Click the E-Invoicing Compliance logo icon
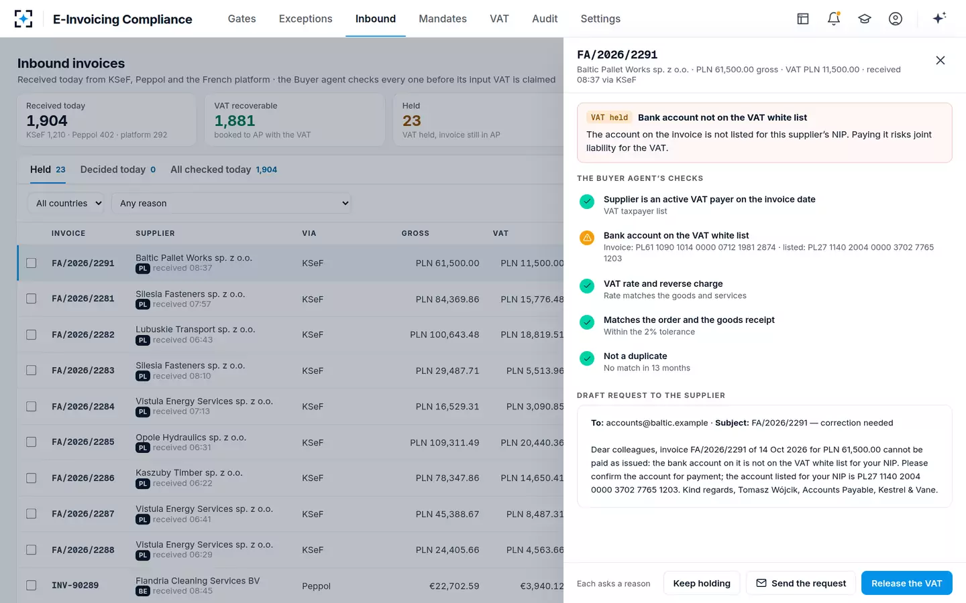 23,19
